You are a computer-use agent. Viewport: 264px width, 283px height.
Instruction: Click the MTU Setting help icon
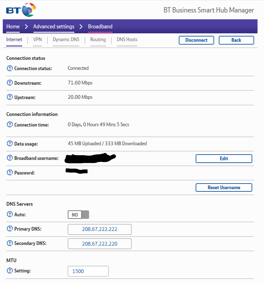pyautogui.click(x=9, y=271)
